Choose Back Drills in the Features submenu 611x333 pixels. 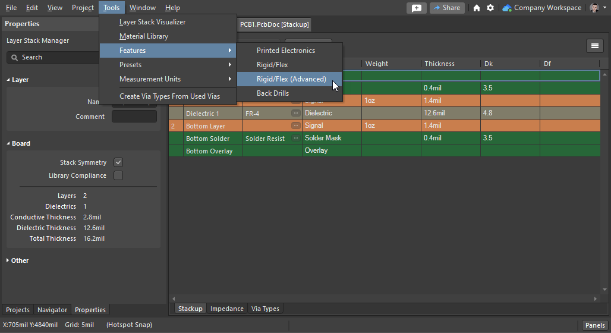[x=273, y=93]
